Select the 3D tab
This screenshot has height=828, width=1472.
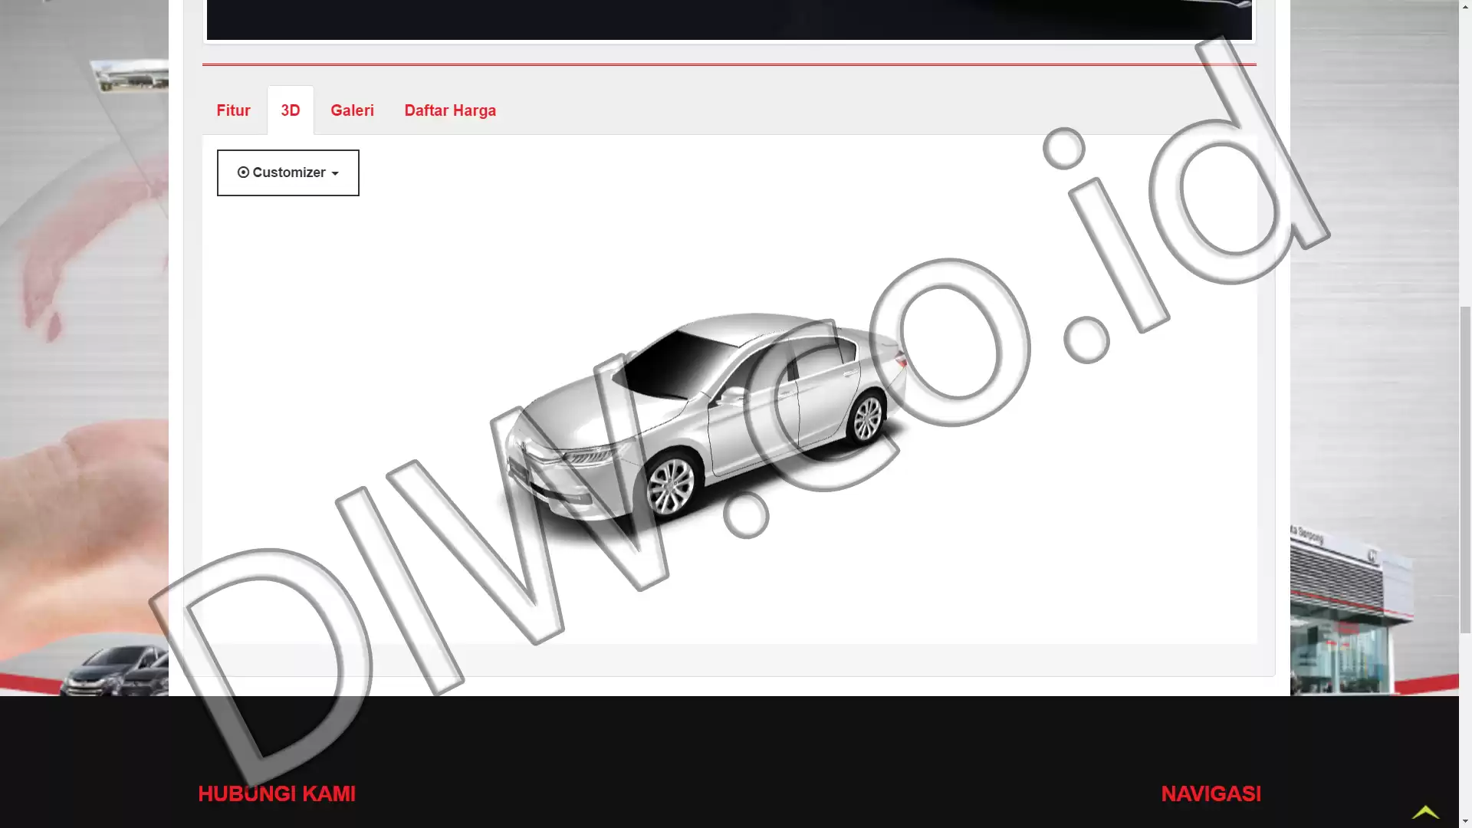click(x=291, y=110)
